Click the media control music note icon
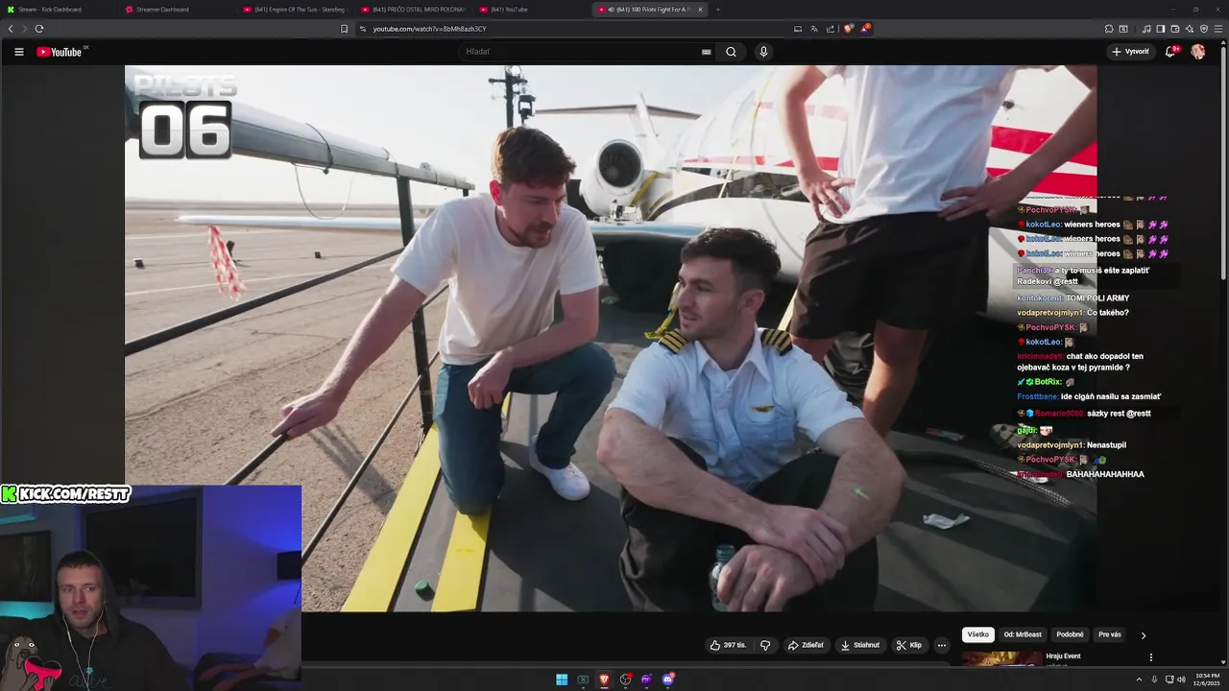 [1146, 29]
